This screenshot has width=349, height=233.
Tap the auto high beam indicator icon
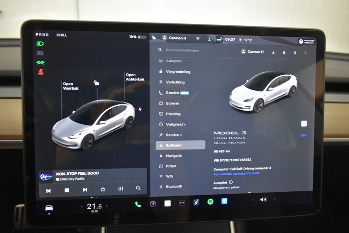pyautogui.click(x=40, y=53)
